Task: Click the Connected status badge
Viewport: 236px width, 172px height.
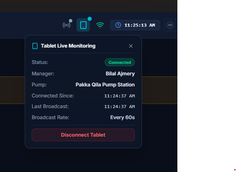Action: pos(120,62)
